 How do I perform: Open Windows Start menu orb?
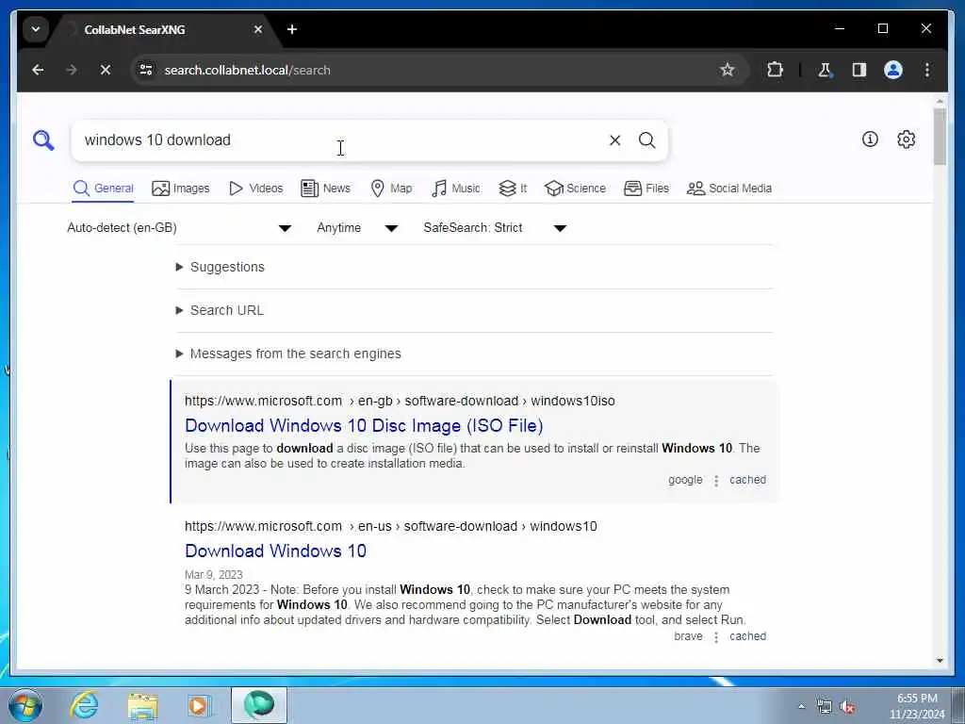point(25,705)
